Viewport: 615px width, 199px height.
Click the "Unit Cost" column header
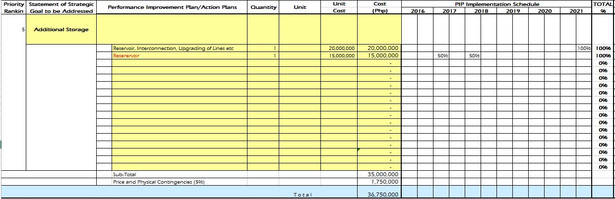[339, 7]
